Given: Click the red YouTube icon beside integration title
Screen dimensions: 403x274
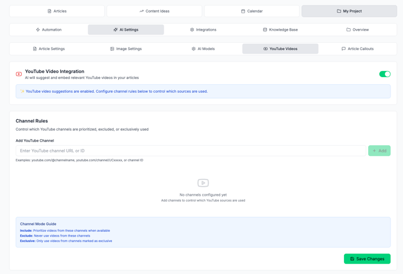Looking at the screenshot, I should [x=19, y=74].
